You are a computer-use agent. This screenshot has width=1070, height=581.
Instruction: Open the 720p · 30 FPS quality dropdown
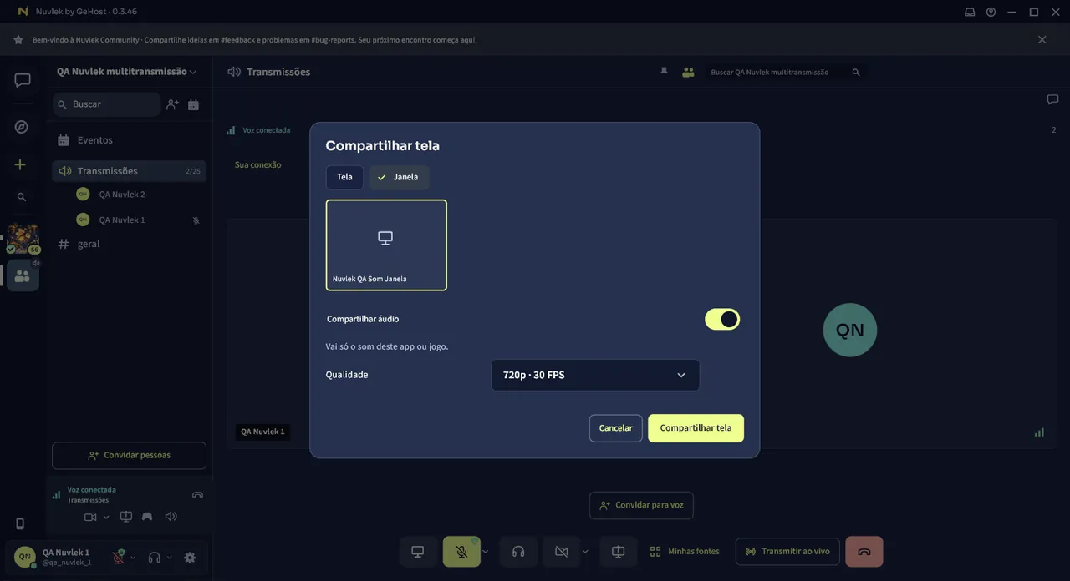click(595, 375)
